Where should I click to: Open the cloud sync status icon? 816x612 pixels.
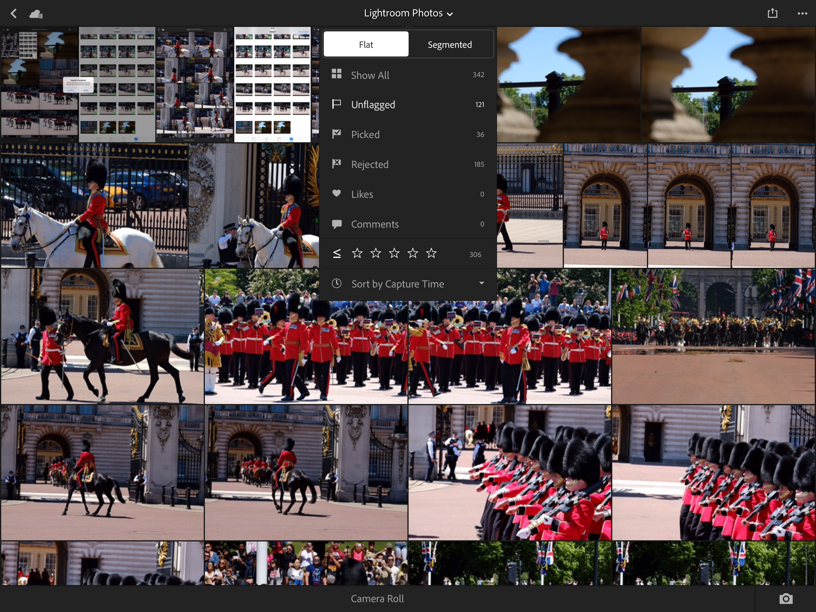pos(36,14)
